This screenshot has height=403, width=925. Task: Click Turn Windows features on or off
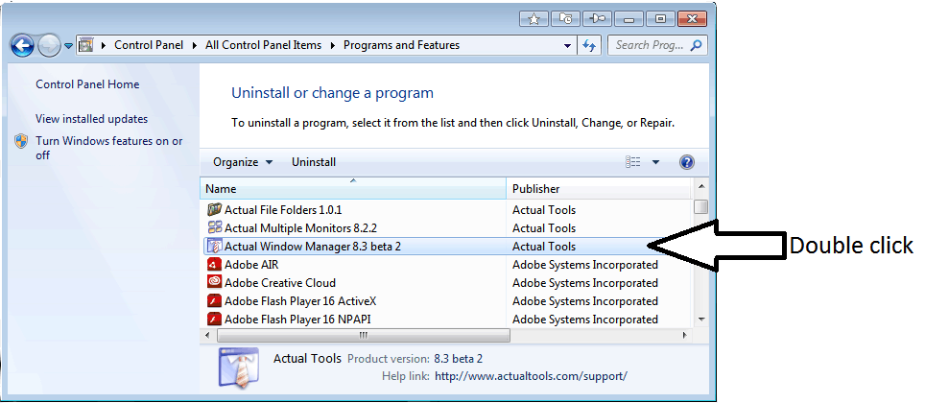coord(109,148)
